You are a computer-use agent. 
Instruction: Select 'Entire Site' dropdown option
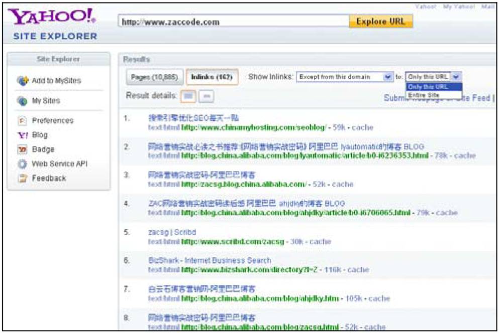point(434,95)
